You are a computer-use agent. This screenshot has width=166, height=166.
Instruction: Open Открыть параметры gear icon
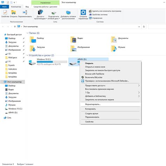click(83, 12)
